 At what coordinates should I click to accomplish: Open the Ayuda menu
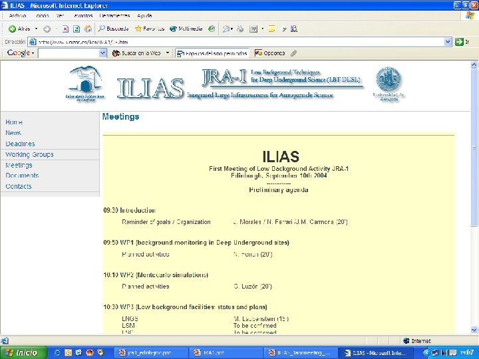coord(144,15)
